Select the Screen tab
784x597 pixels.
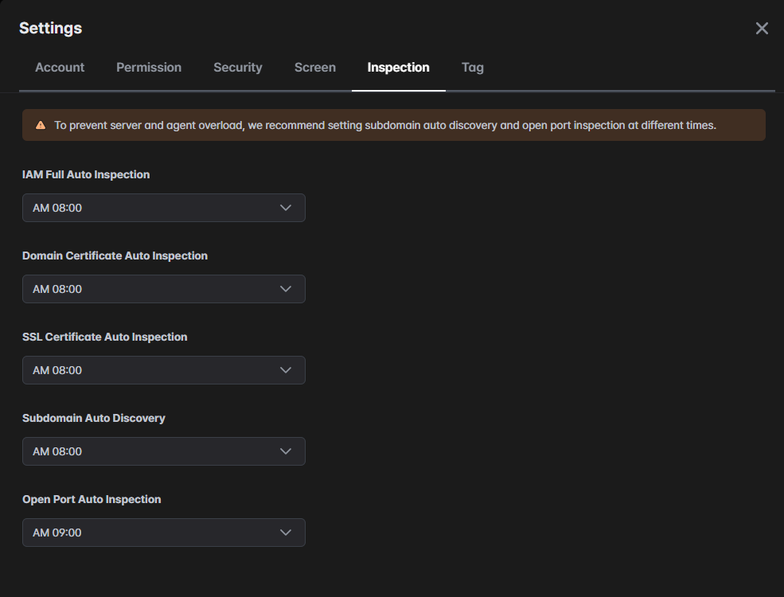[315, 68]
